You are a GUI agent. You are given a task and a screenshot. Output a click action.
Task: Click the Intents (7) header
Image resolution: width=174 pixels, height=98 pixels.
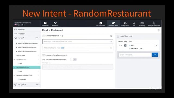click(x=21, y=38)
